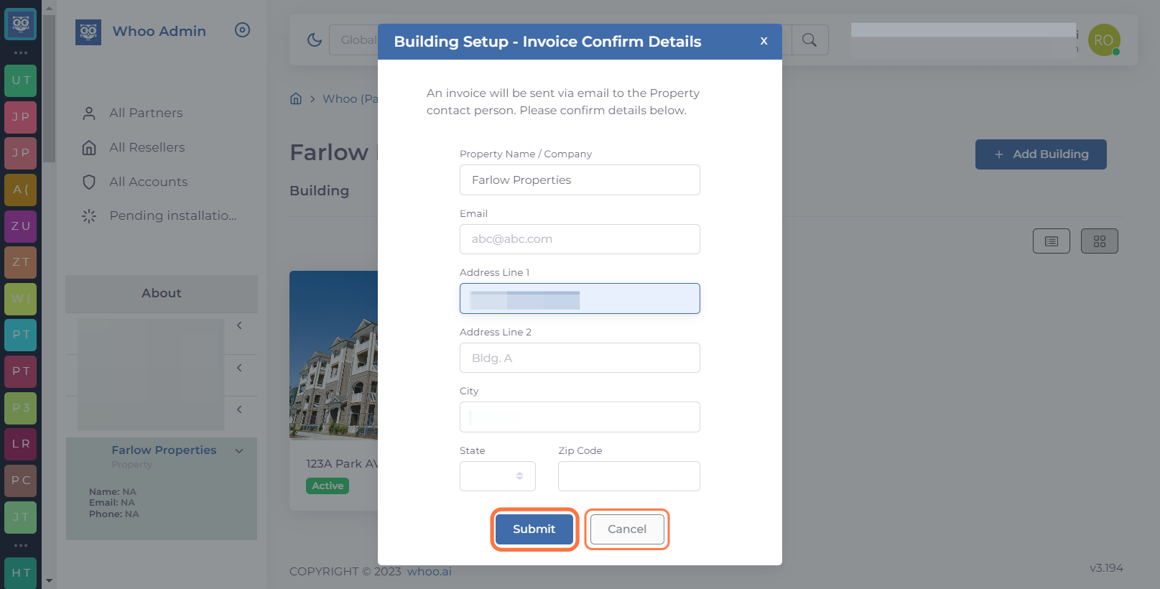Image resolution: width=1160 pixels, height=589 pixels.
Task: Select the HT workspace tile
Action: (21, 573)
